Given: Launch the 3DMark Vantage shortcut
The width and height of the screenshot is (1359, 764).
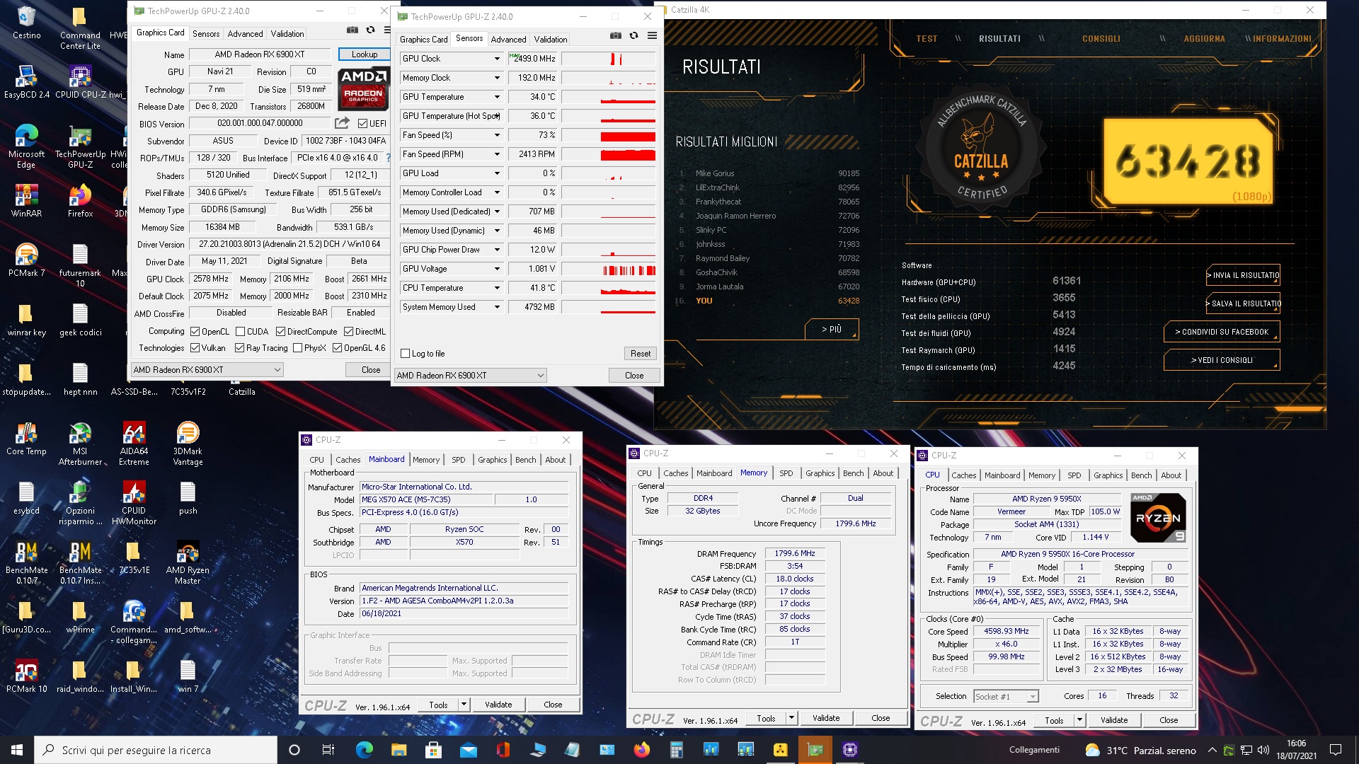Looking at the screenshot, I should click(x=188, y=444).
